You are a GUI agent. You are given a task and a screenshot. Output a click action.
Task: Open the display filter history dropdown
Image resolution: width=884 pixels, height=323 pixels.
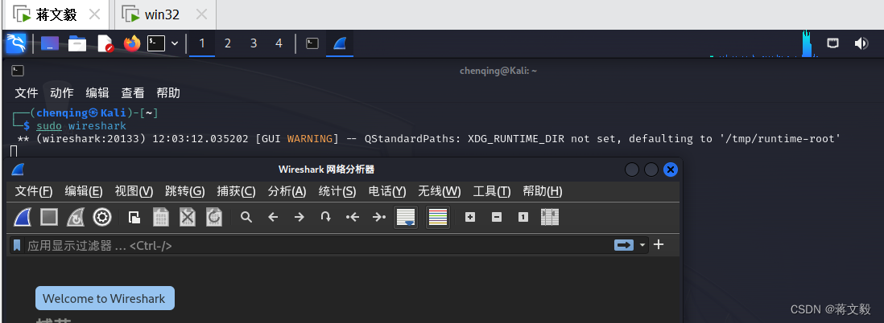[x=642, y=246]
